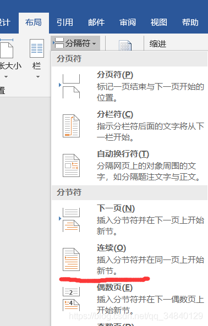Screen dimensions: 208x326
Task: Click the 自动换行符 icon
Action: [71, 165]
